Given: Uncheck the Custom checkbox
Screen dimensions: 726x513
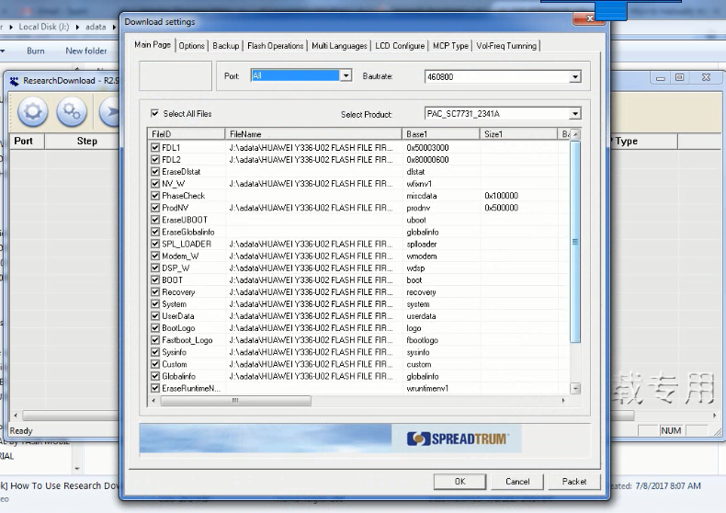Looking at the screenshot, I should (x=155, y=364).
